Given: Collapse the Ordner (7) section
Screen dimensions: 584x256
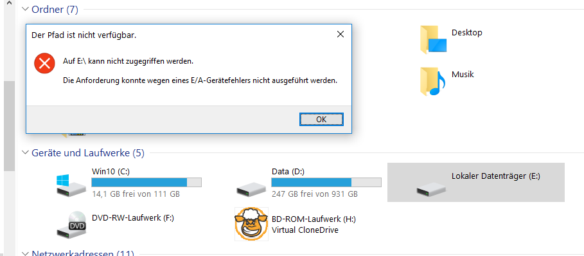Looking at the screenshot, I should tap(25, 9).
